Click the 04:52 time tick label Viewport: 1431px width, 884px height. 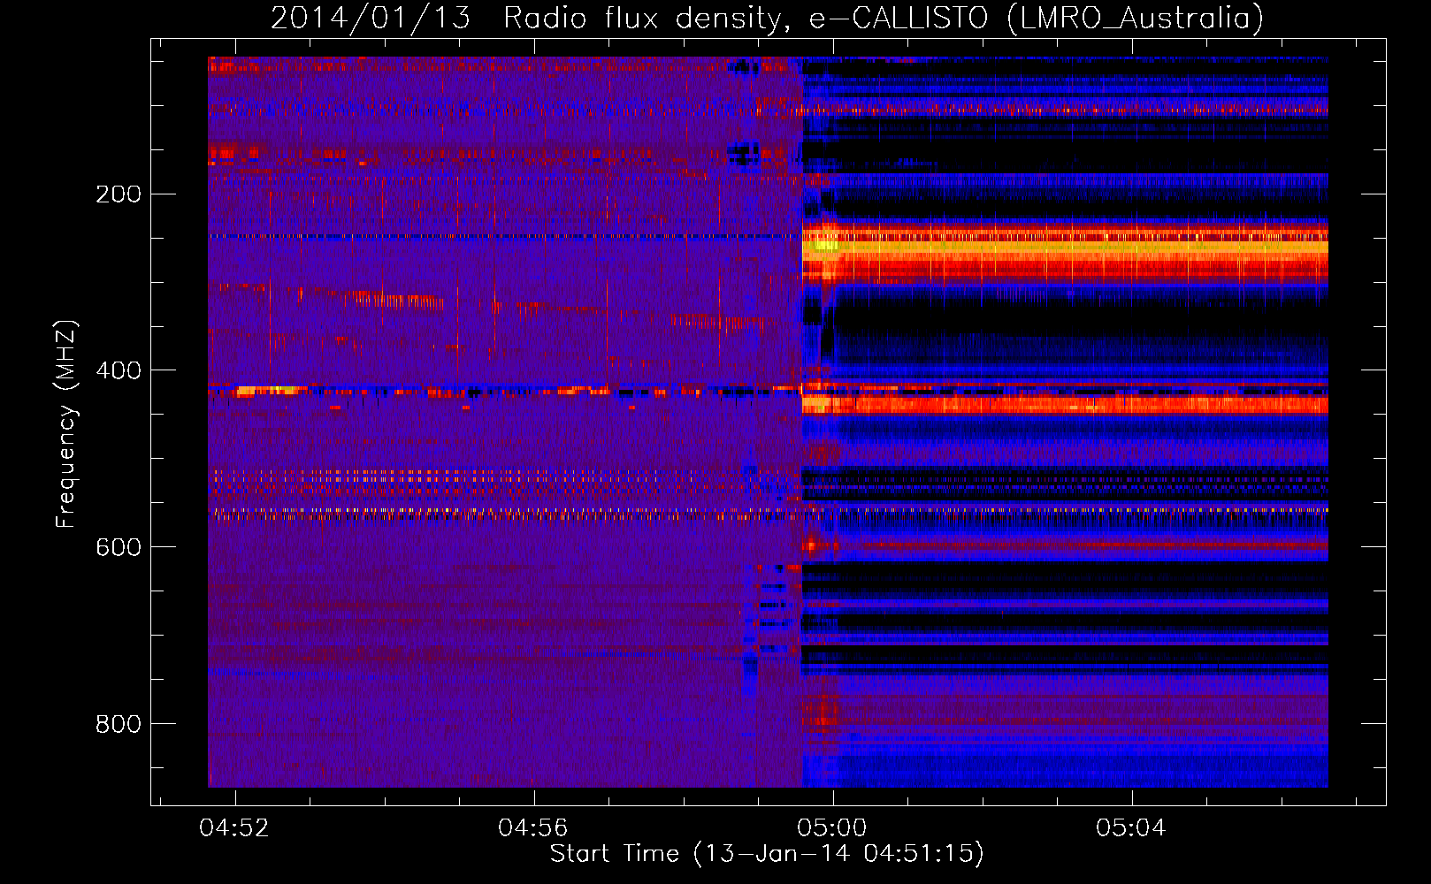coord(234,828)
